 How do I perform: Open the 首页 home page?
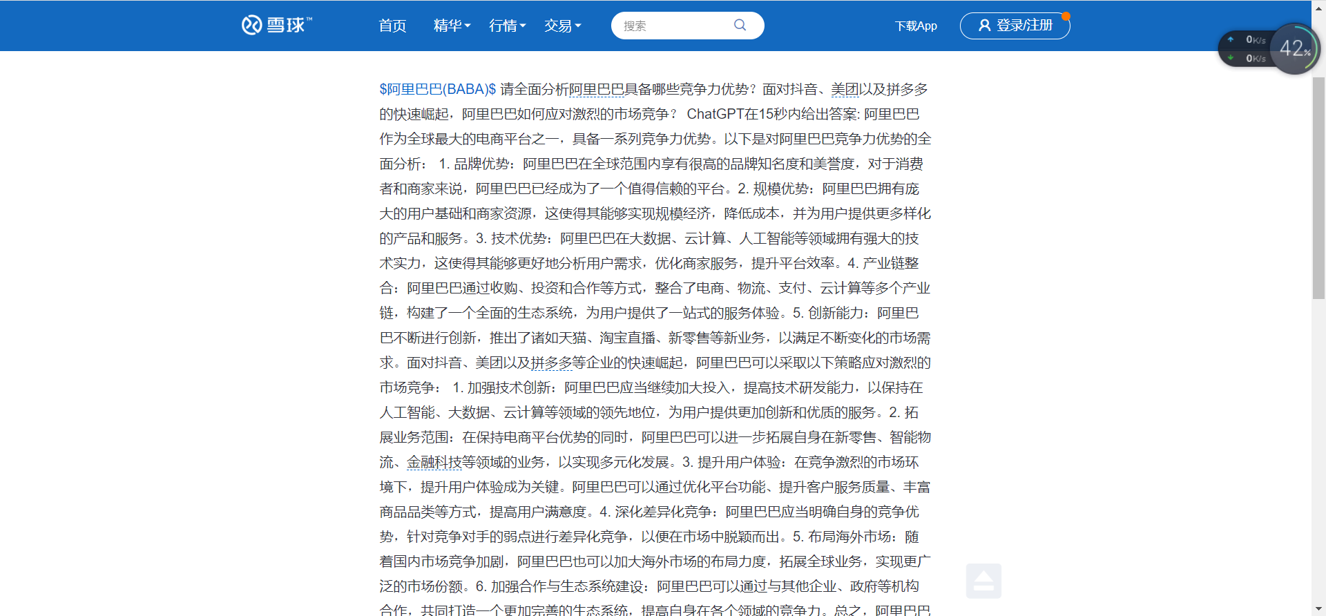tap(392, 26)
